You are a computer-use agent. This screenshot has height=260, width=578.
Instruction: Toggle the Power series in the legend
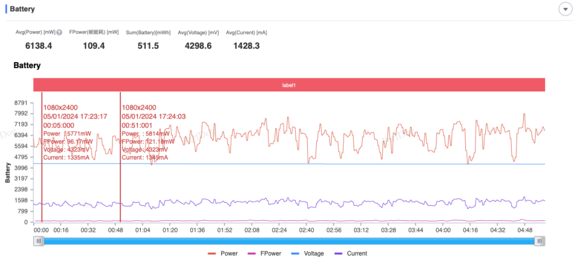click(x=223, y=253)
